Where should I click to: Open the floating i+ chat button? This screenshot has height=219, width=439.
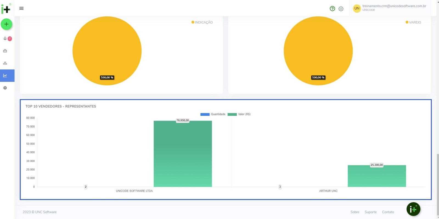click(x=413, y=209)
